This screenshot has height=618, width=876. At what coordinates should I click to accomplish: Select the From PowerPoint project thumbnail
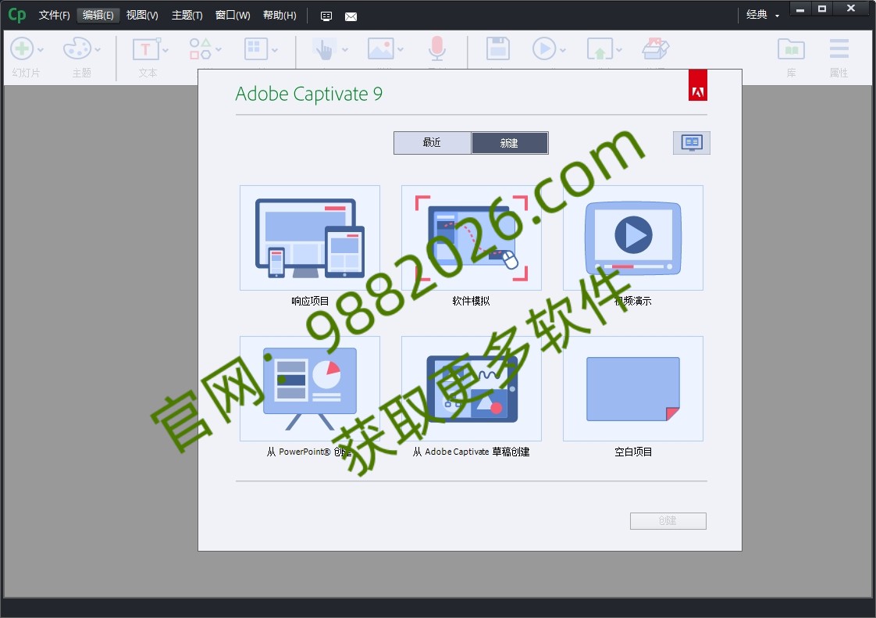pyautogui.click(x=310, y=388)
